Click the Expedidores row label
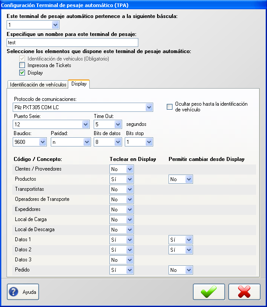267x307 pixels. (28, 209)
